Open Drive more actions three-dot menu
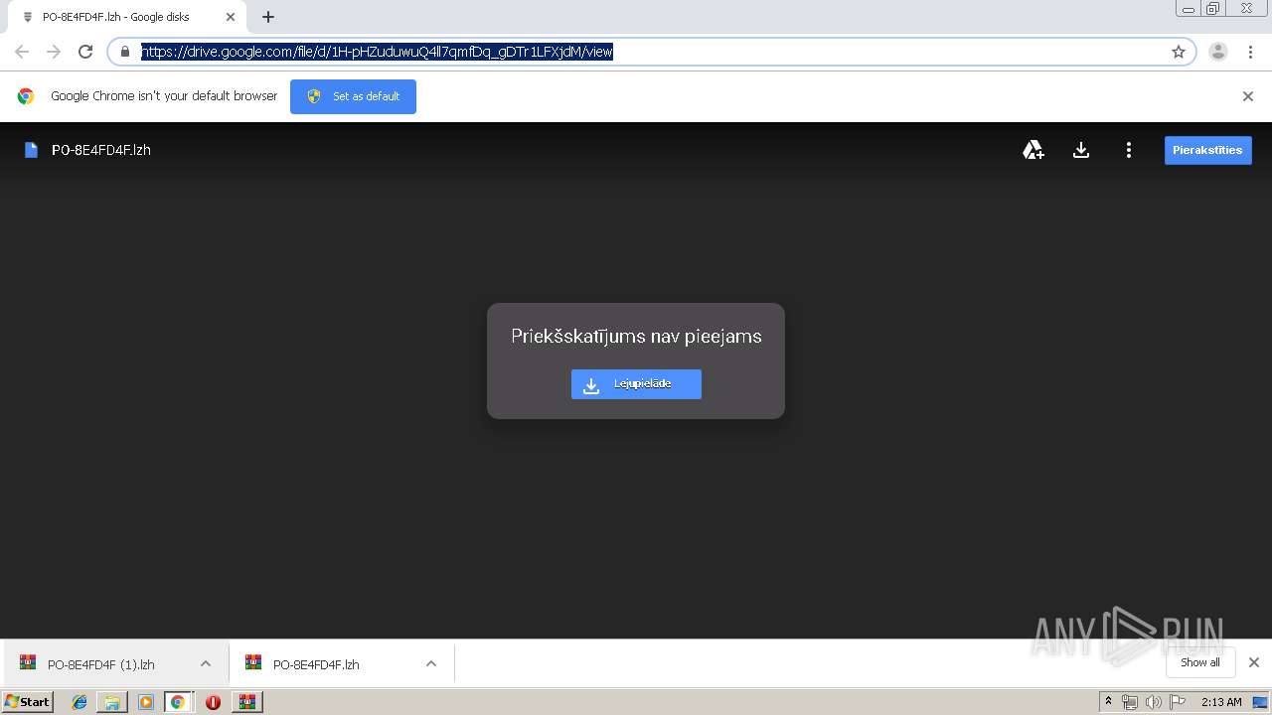The width and height of the screenshot is (1272, 715). (1129, 150)
